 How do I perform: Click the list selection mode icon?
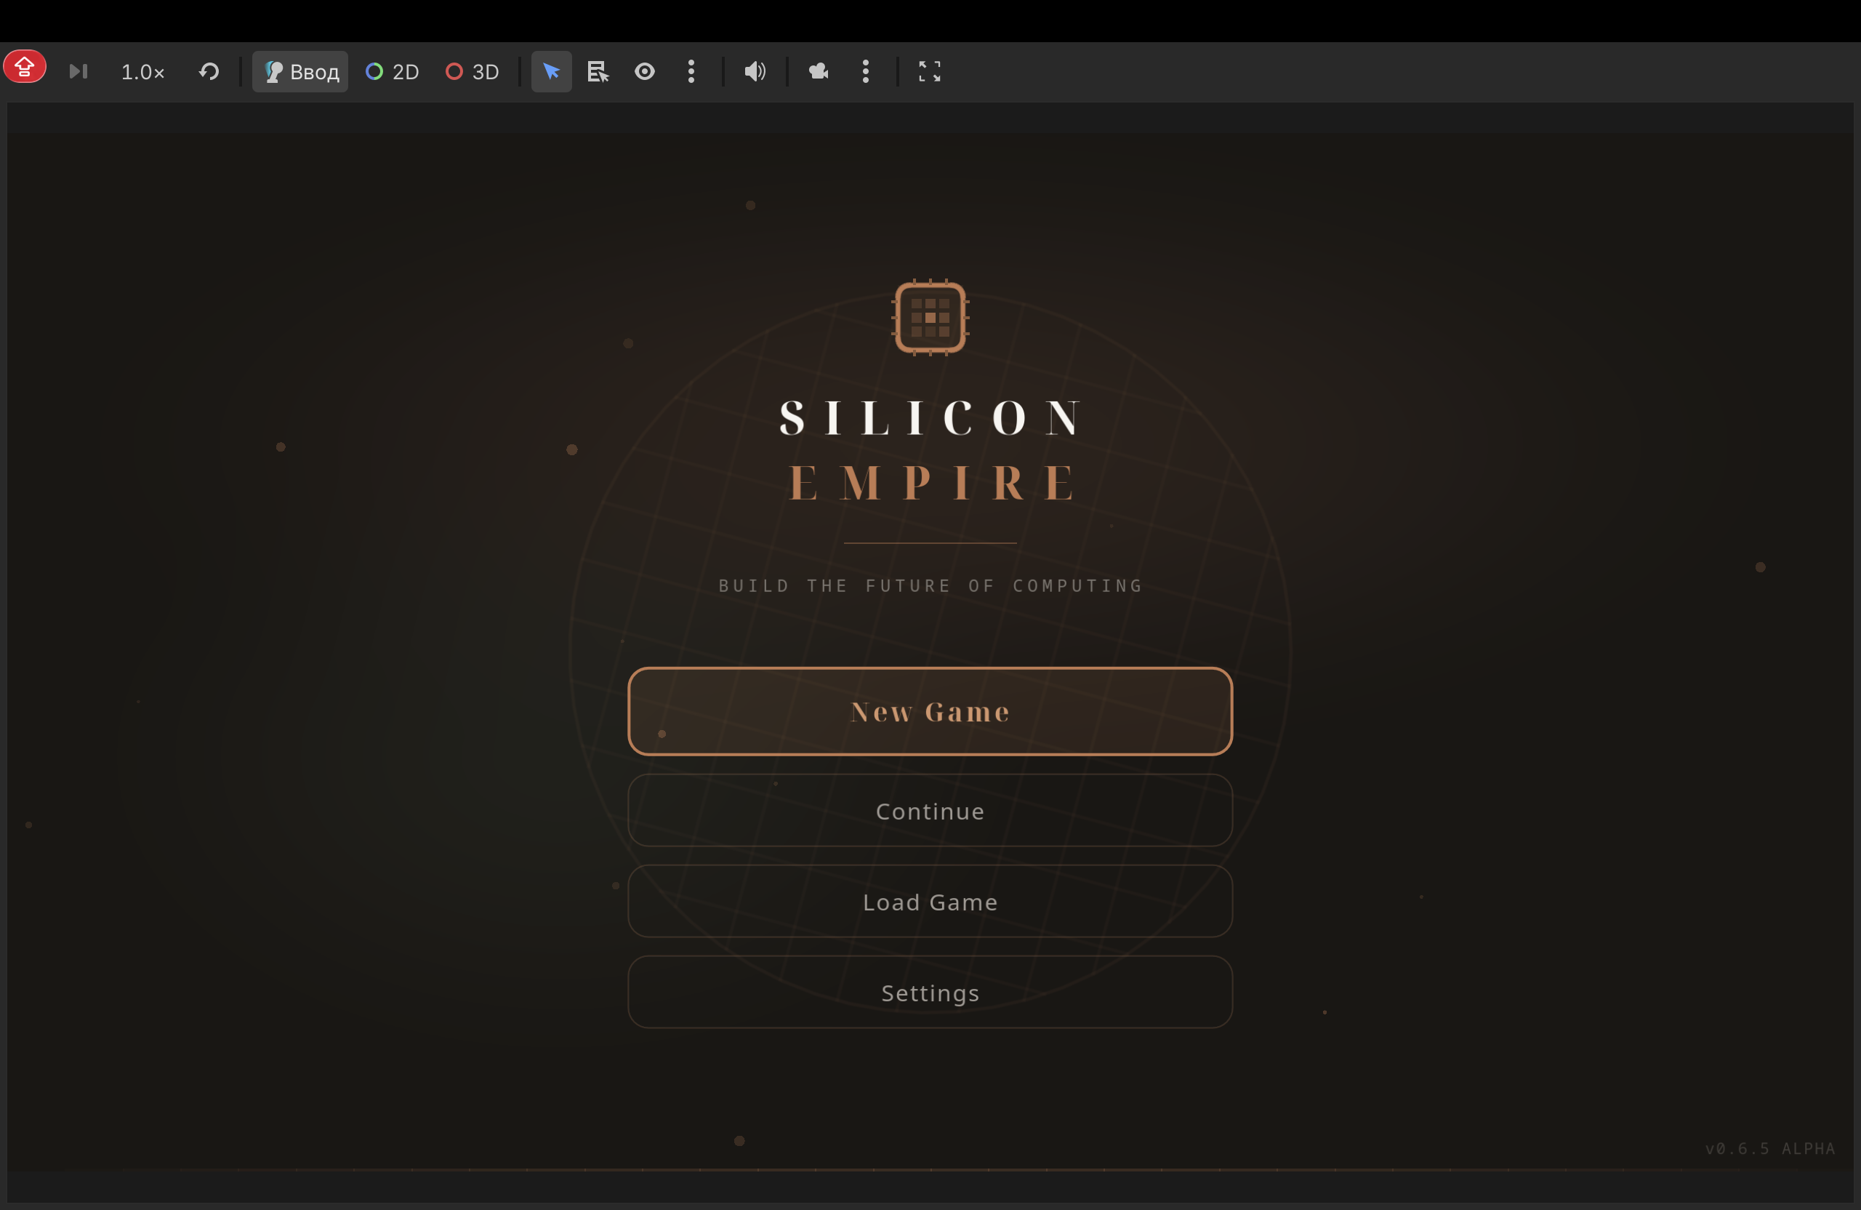click(x=598, y=72)
